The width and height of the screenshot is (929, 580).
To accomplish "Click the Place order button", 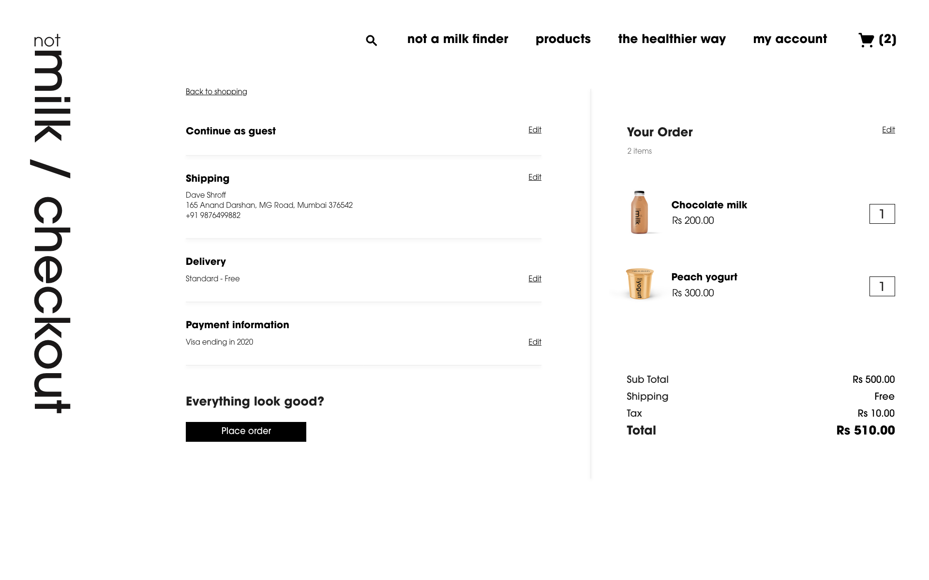I will point(246,432).
